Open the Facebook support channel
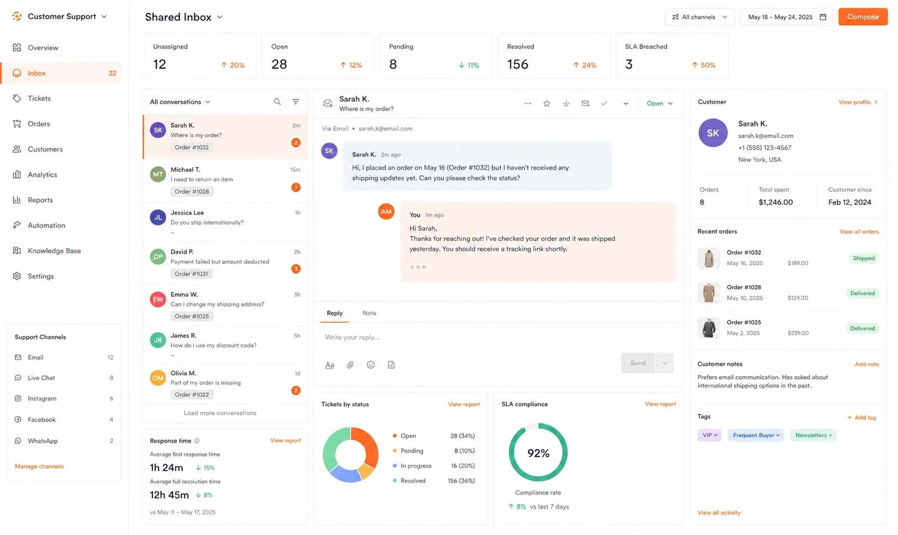 (64, 420)
